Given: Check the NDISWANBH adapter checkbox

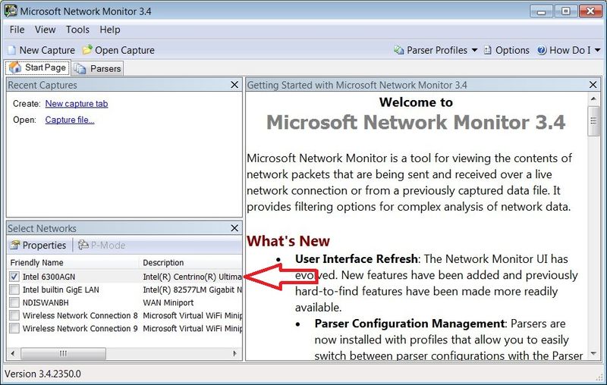Looking at the screenshot, I should (14, 302).
